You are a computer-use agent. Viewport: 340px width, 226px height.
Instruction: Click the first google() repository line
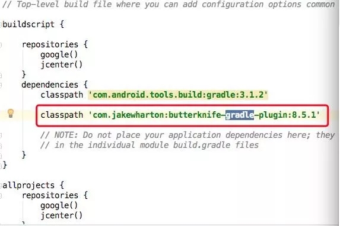click(59, 54)
